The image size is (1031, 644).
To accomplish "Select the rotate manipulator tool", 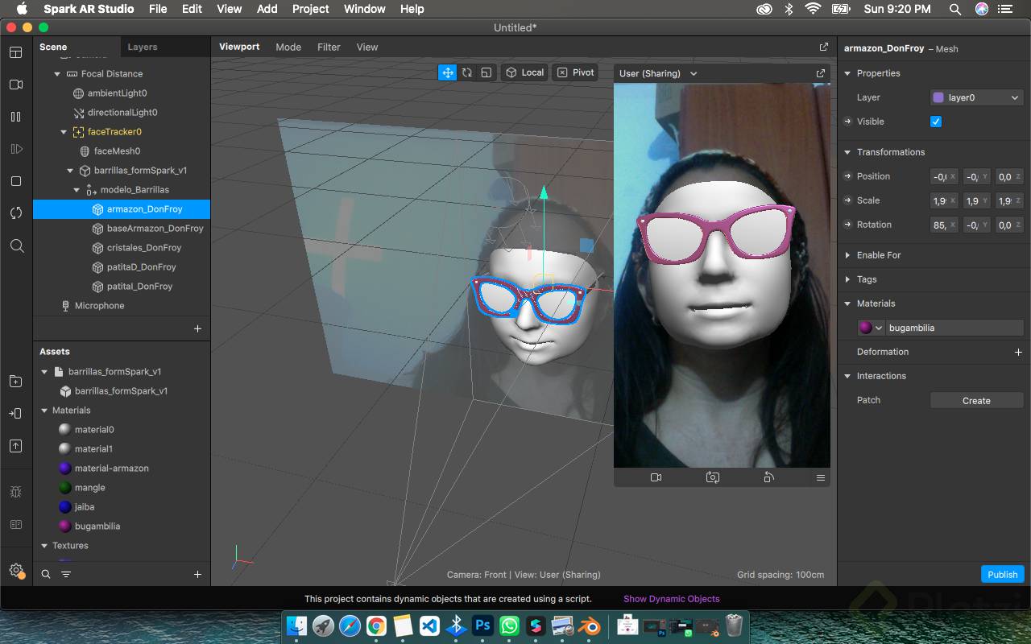I will pos(467,72).
